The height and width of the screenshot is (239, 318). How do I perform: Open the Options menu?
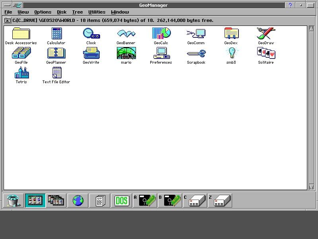point(43,12)
